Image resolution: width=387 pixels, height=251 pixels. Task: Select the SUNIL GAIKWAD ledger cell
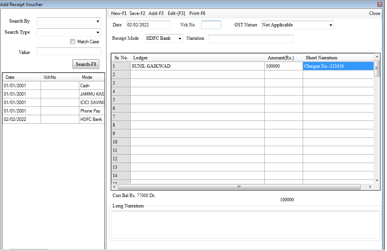[x=197, y=66]
